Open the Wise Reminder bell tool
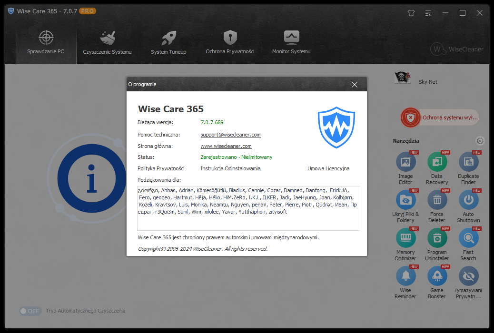494x333 pixels. coord(406,283)
